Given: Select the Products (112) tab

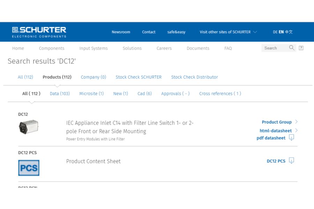Looking at the screenshot, I should tap(57, 77).
